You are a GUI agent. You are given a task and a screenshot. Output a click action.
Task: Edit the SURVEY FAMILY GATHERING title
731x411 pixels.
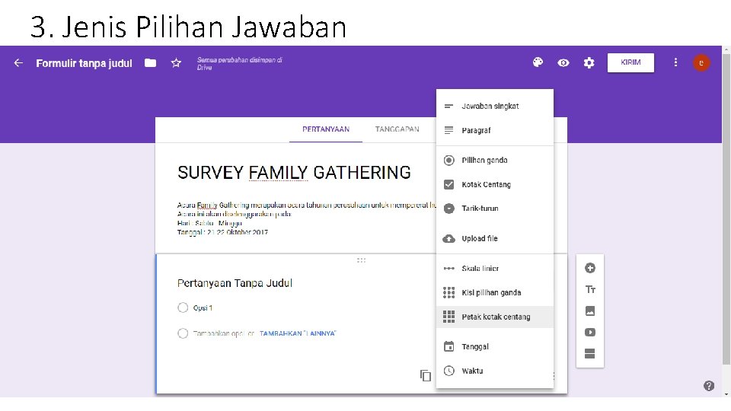[294, 173]
